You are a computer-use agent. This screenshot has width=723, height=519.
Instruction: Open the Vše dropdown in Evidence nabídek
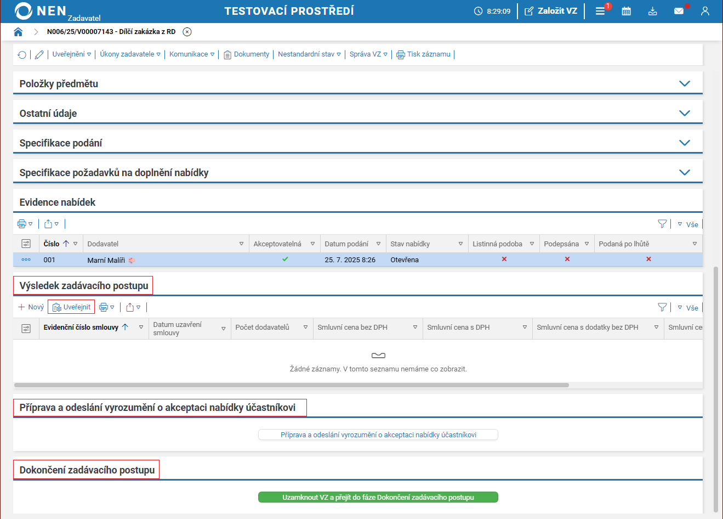coord(688,224)
